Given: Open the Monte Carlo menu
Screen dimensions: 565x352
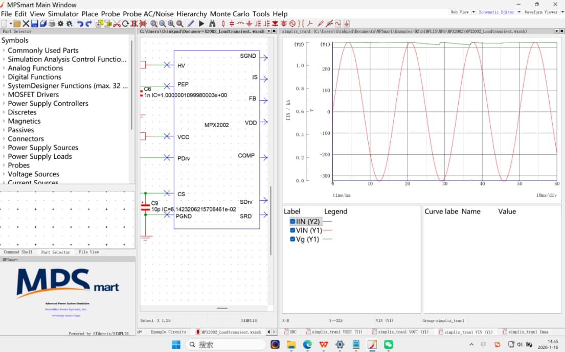Looking at the screenshot, I should click(x=230, y=14).
